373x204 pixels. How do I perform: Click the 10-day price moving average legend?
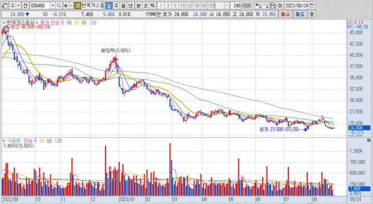pyautogui.click(x=69, y=23)
